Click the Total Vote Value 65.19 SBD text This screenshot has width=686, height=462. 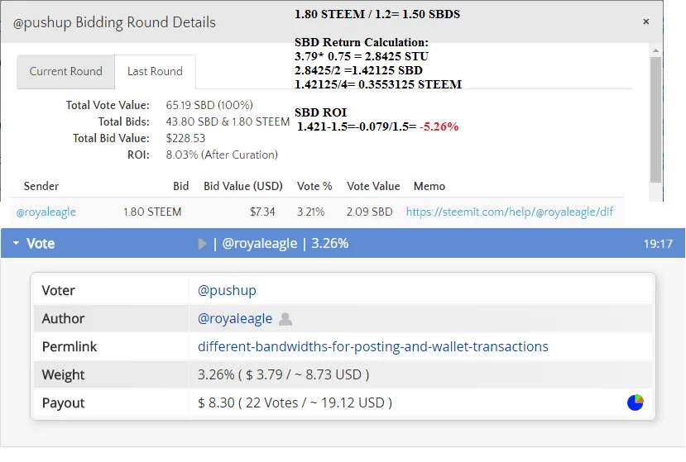tap(209, 105)
